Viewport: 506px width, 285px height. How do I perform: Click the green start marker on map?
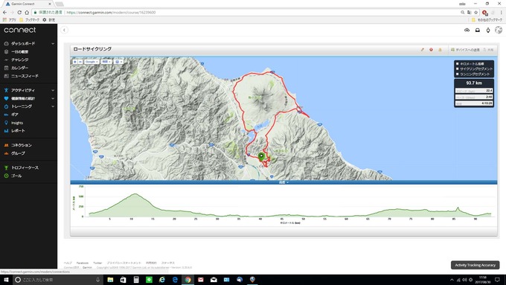tap(261, 156)
